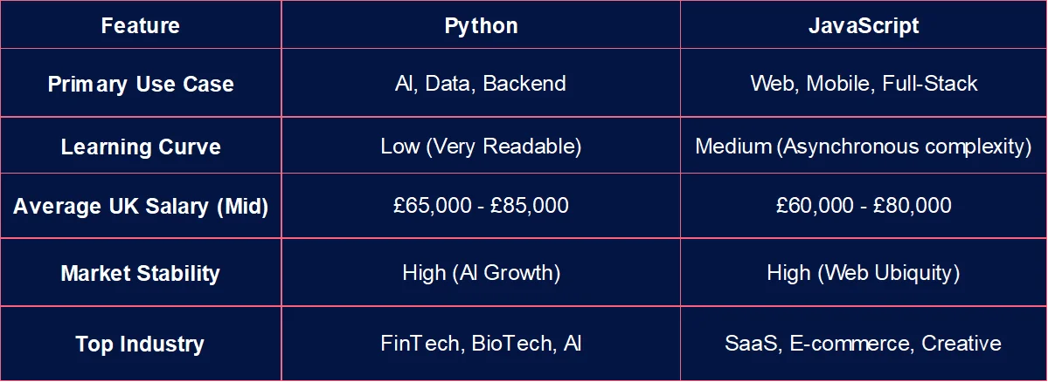
Task: Select the 'AI, Data, Backend' cell
Action: click(481, 84)
